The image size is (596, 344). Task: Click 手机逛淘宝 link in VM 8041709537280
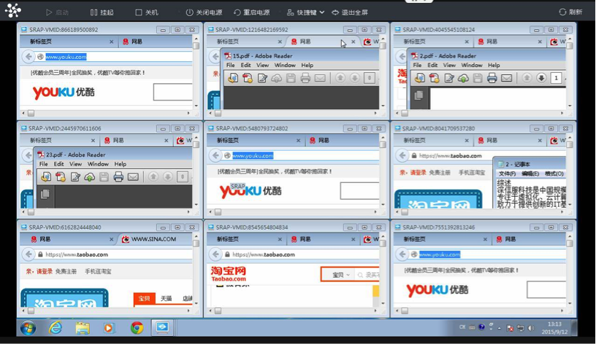(472, 173)
